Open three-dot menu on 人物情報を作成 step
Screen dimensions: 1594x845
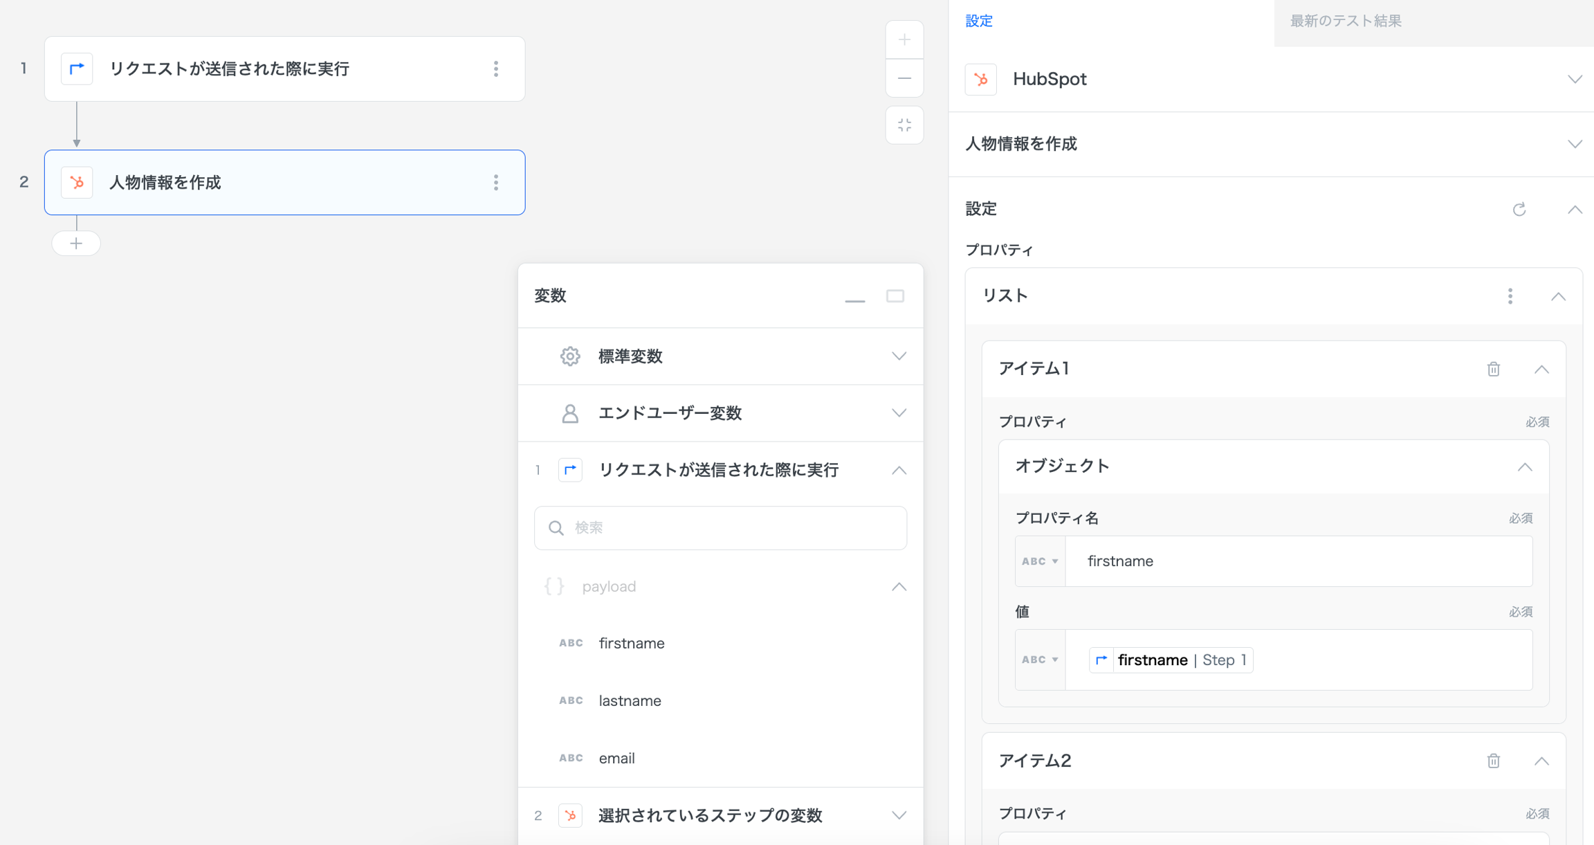[495, 183]
